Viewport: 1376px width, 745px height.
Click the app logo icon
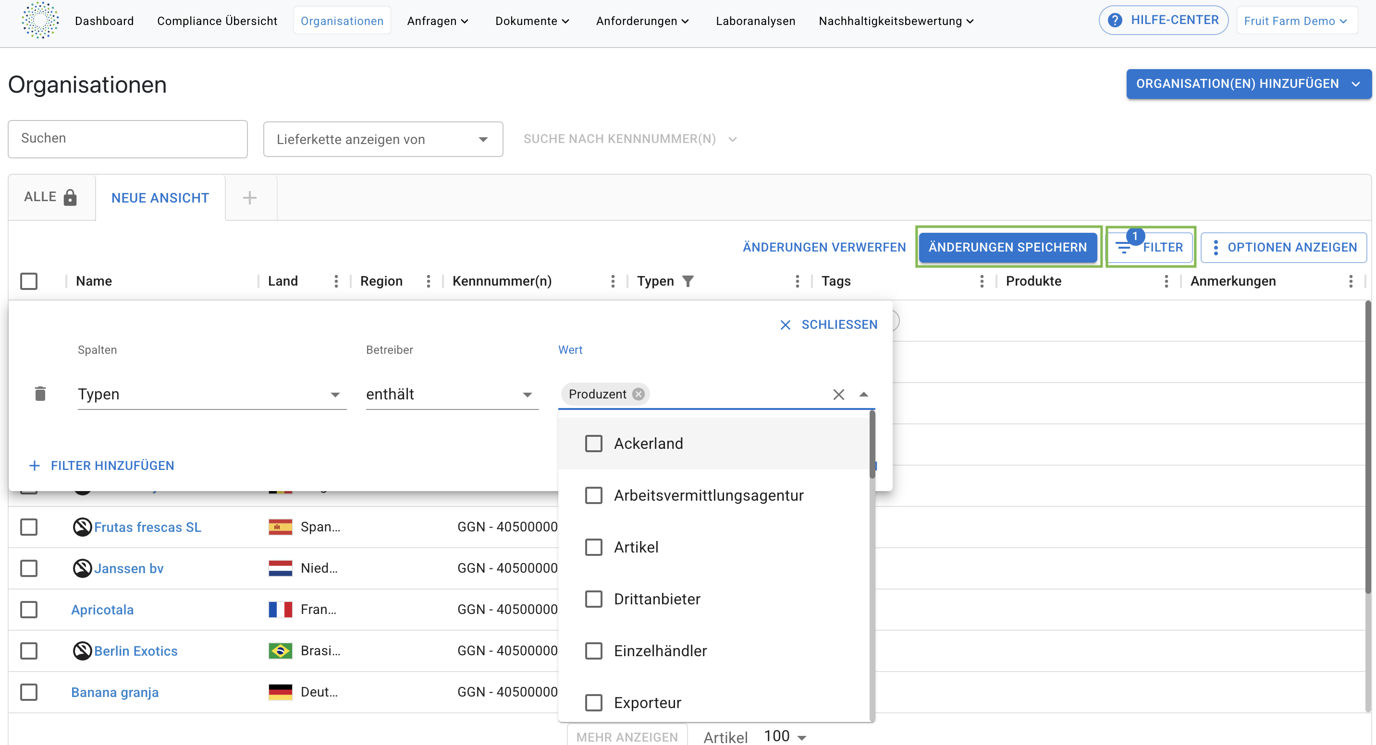tap(40, 20)
